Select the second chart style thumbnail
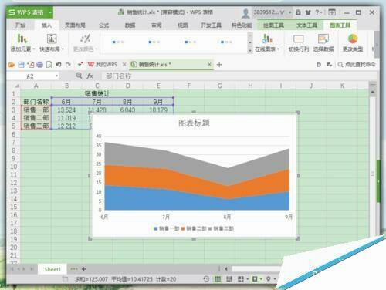This screenshot has width=386, height=290. [x=154, y=42]
